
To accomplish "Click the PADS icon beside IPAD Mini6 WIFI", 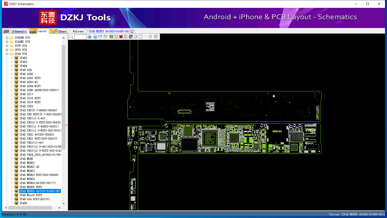I will point(16,195).
